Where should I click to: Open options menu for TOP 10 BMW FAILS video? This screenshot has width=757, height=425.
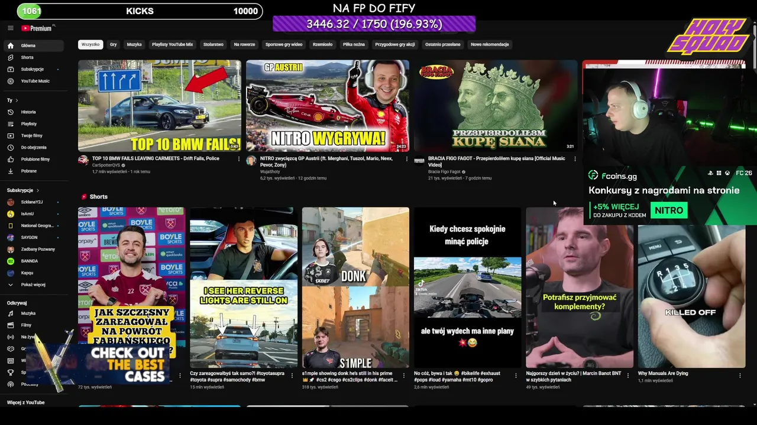click(x=239, y=159)
